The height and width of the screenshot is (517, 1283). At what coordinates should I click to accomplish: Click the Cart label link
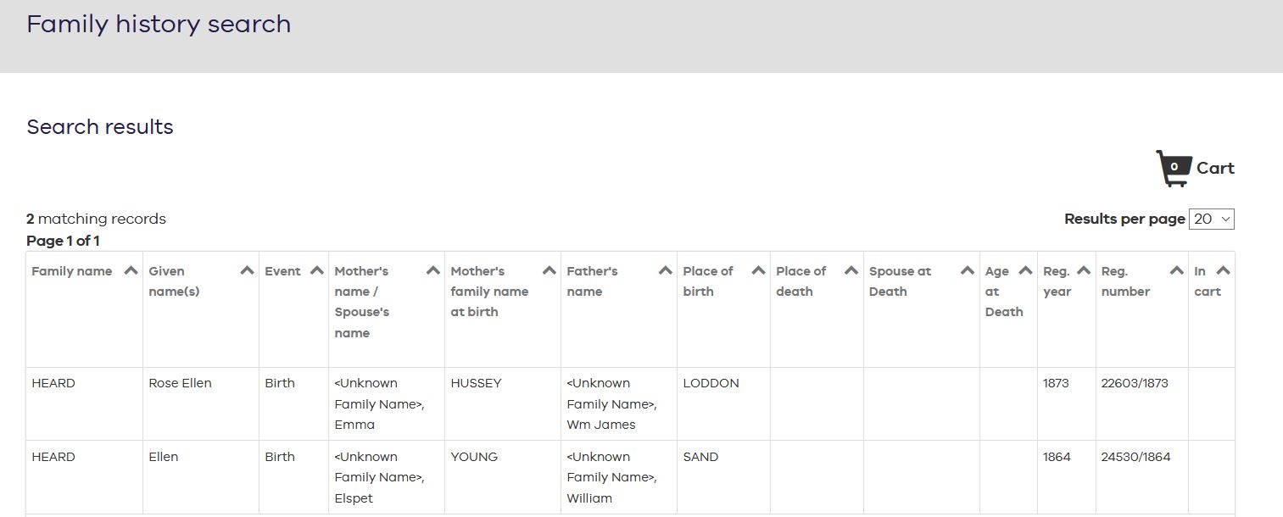[1215, 168]
